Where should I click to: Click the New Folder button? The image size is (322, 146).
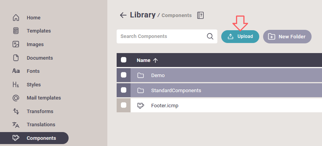click(287, 36)
